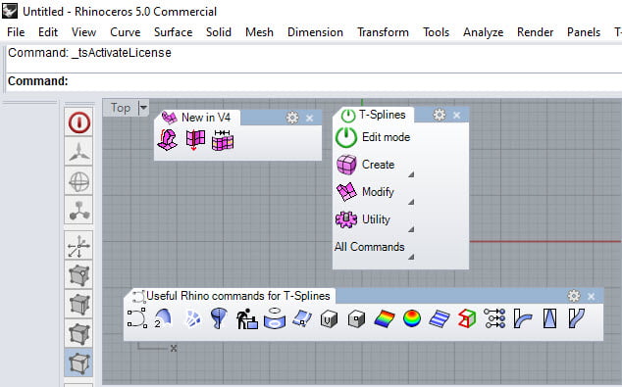Select the New in V4 tab

click(x=197, y=118)
